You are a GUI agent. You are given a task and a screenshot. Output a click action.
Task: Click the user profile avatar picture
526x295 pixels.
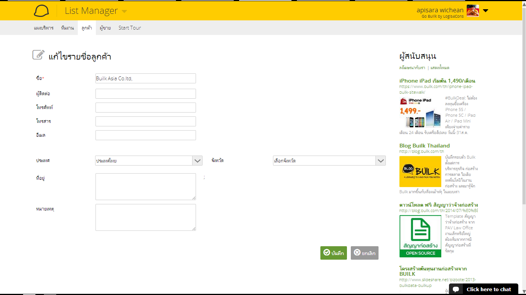473,11
